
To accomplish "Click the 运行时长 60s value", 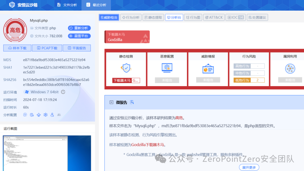I will [26, 107].
